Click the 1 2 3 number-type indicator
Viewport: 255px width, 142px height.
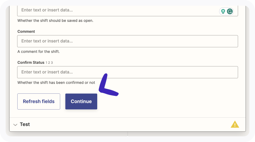49,63
